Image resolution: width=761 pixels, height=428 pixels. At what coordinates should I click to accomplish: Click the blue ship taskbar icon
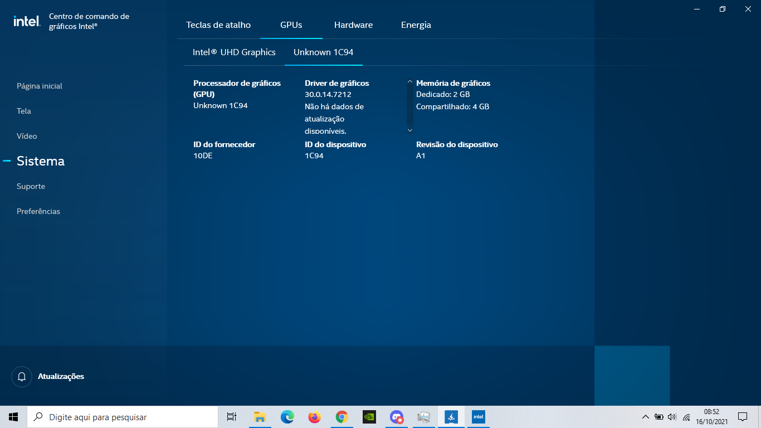[451, 417]
